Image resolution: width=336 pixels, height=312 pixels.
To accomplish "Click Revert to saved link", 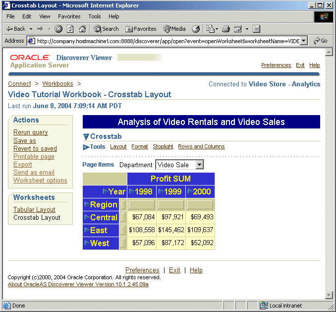I will pos(35,149).
